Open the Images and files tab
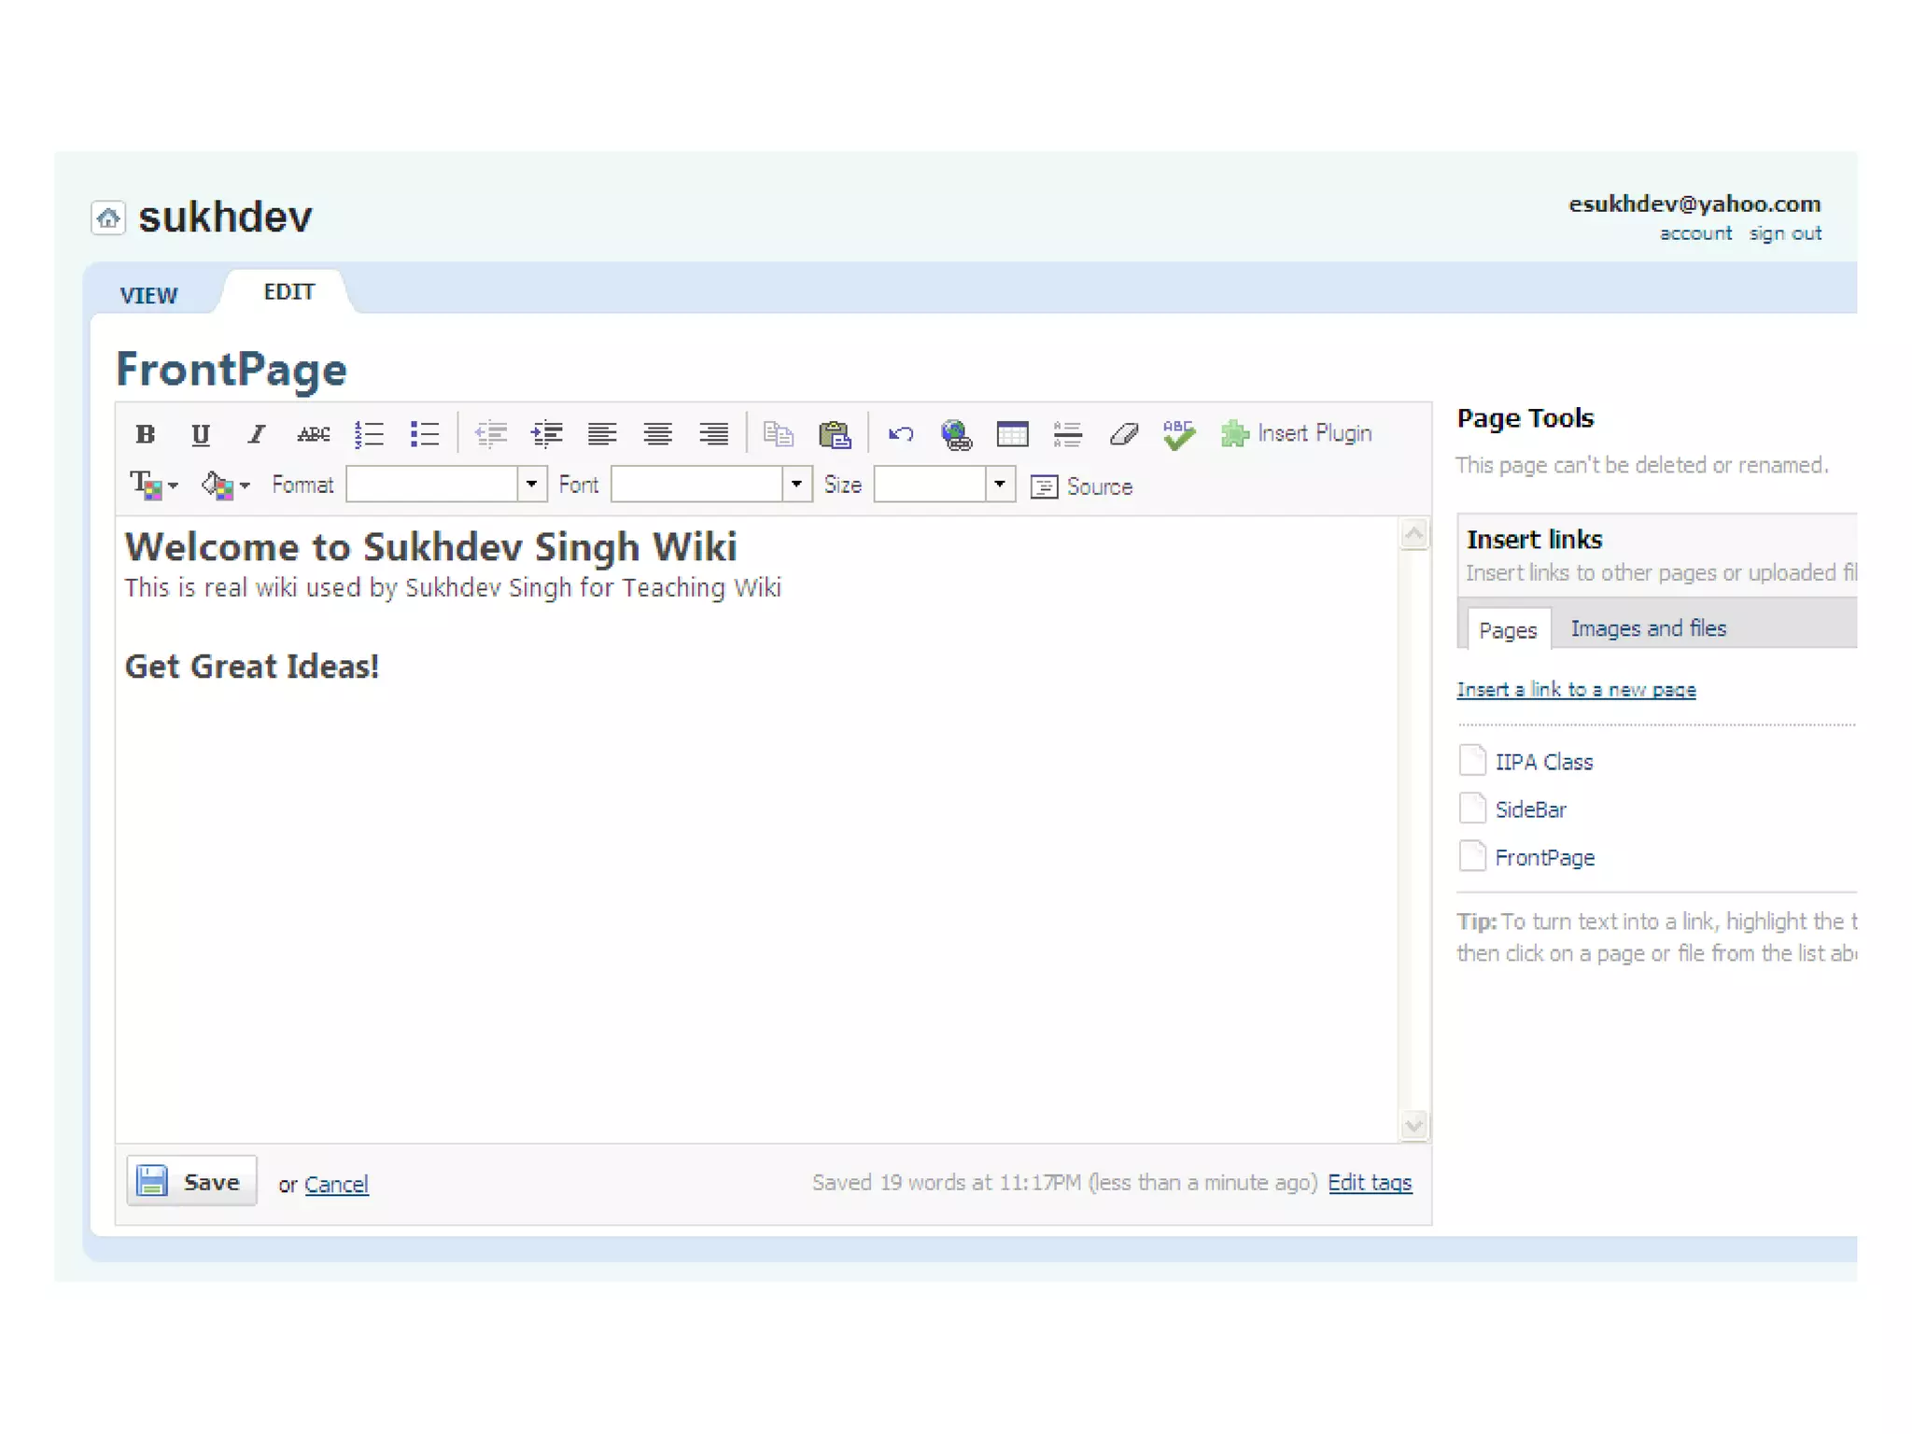This screenshot has width=1912, height=1434. 1648,628
